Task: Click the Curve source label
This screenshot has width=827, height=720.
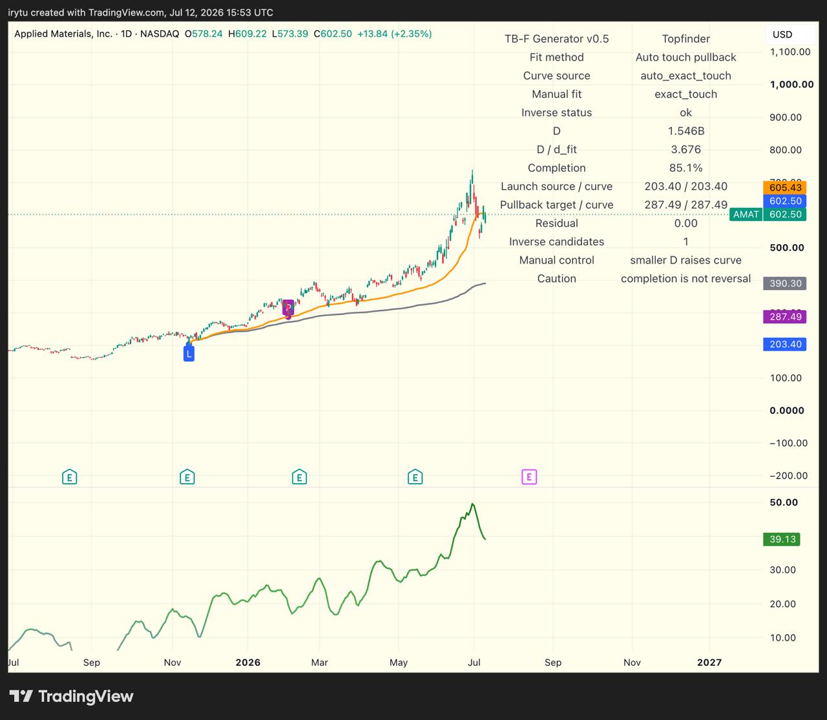Action: coord(556,76)
